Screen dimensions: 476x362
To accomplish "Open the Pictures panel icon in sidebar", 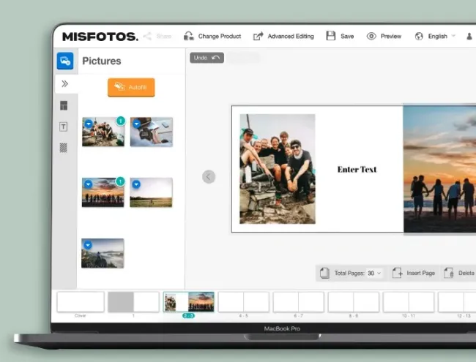I will coord(65,61).
